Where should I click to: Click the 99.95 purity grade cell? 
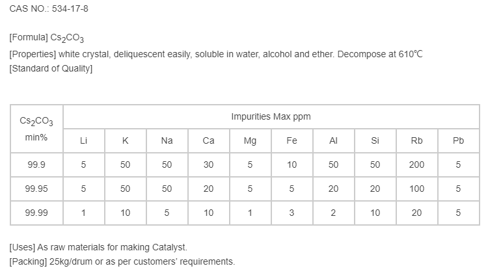pos(36,189)
